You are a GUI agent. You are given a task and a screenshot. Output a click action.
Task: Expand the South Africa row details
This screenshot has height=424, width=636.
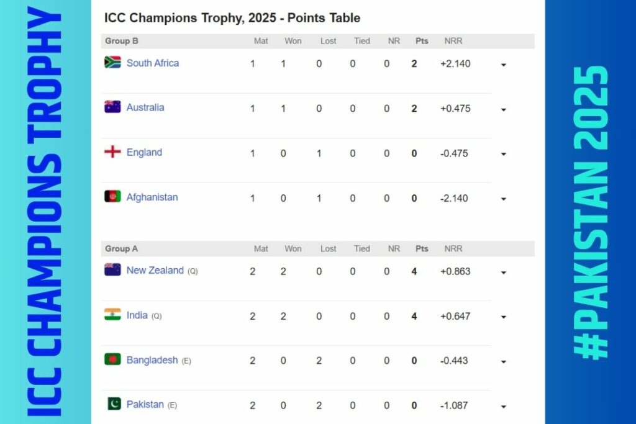click(503, 65)
